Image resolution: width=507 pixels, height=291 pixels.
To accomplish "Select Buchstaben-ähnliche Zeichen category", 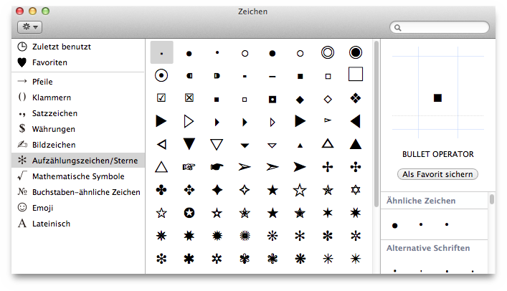I will (78, 192).
